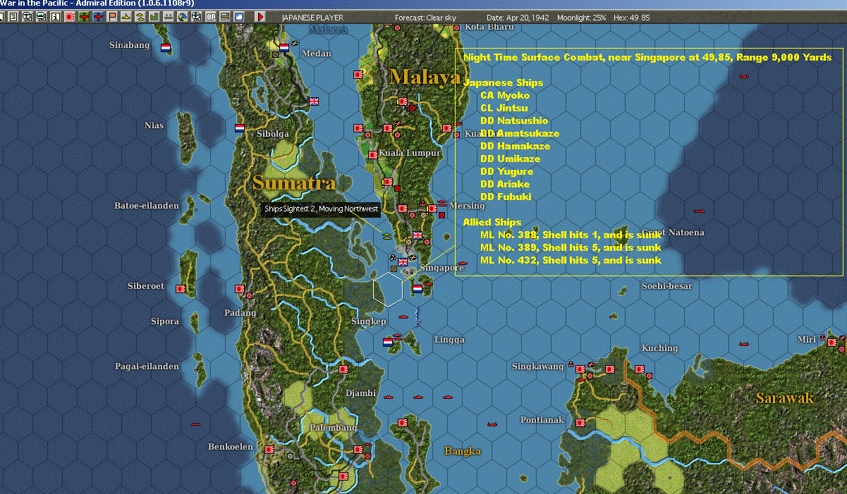
Task: Select the Japanese flag base at Benkoelen
Action: pos(269,449)
